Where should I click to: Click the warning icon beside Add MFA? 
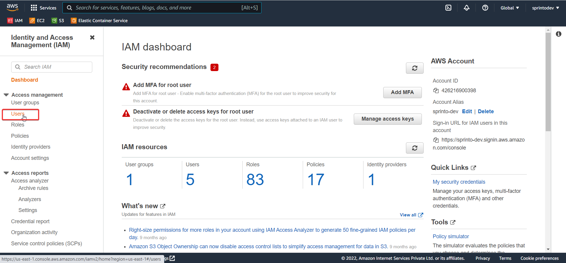tap(126, 87)
